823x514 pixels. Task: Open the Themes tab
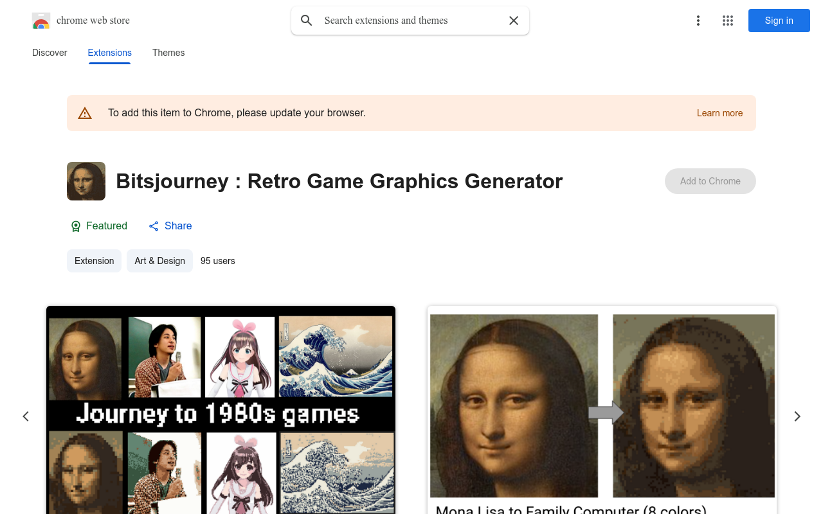pos(168,53)
